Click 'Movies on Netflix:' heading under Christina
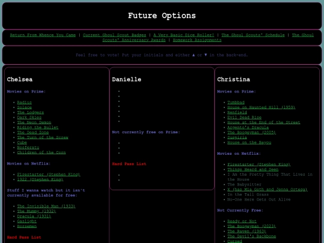Image resolution: width=324 pixels, height=243 pixels. [x=239, y=154]
